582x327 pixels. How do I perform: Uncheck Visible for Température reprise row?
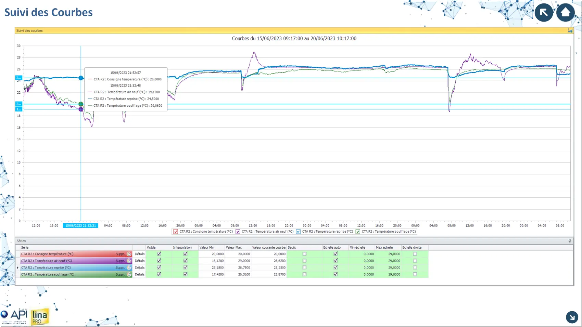[159, 267]
